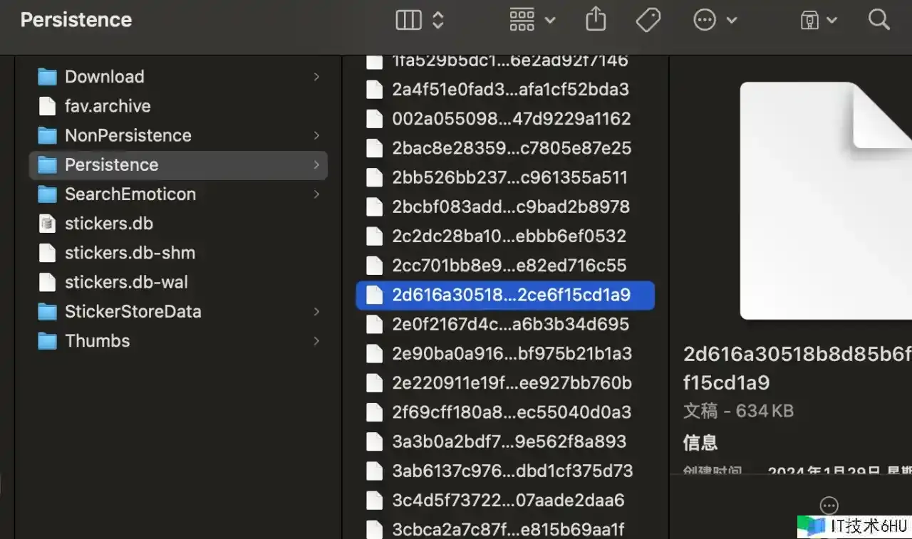Click the Tags icon in toolbar
This screenshot has height=539, width=912.
point(648,20)
